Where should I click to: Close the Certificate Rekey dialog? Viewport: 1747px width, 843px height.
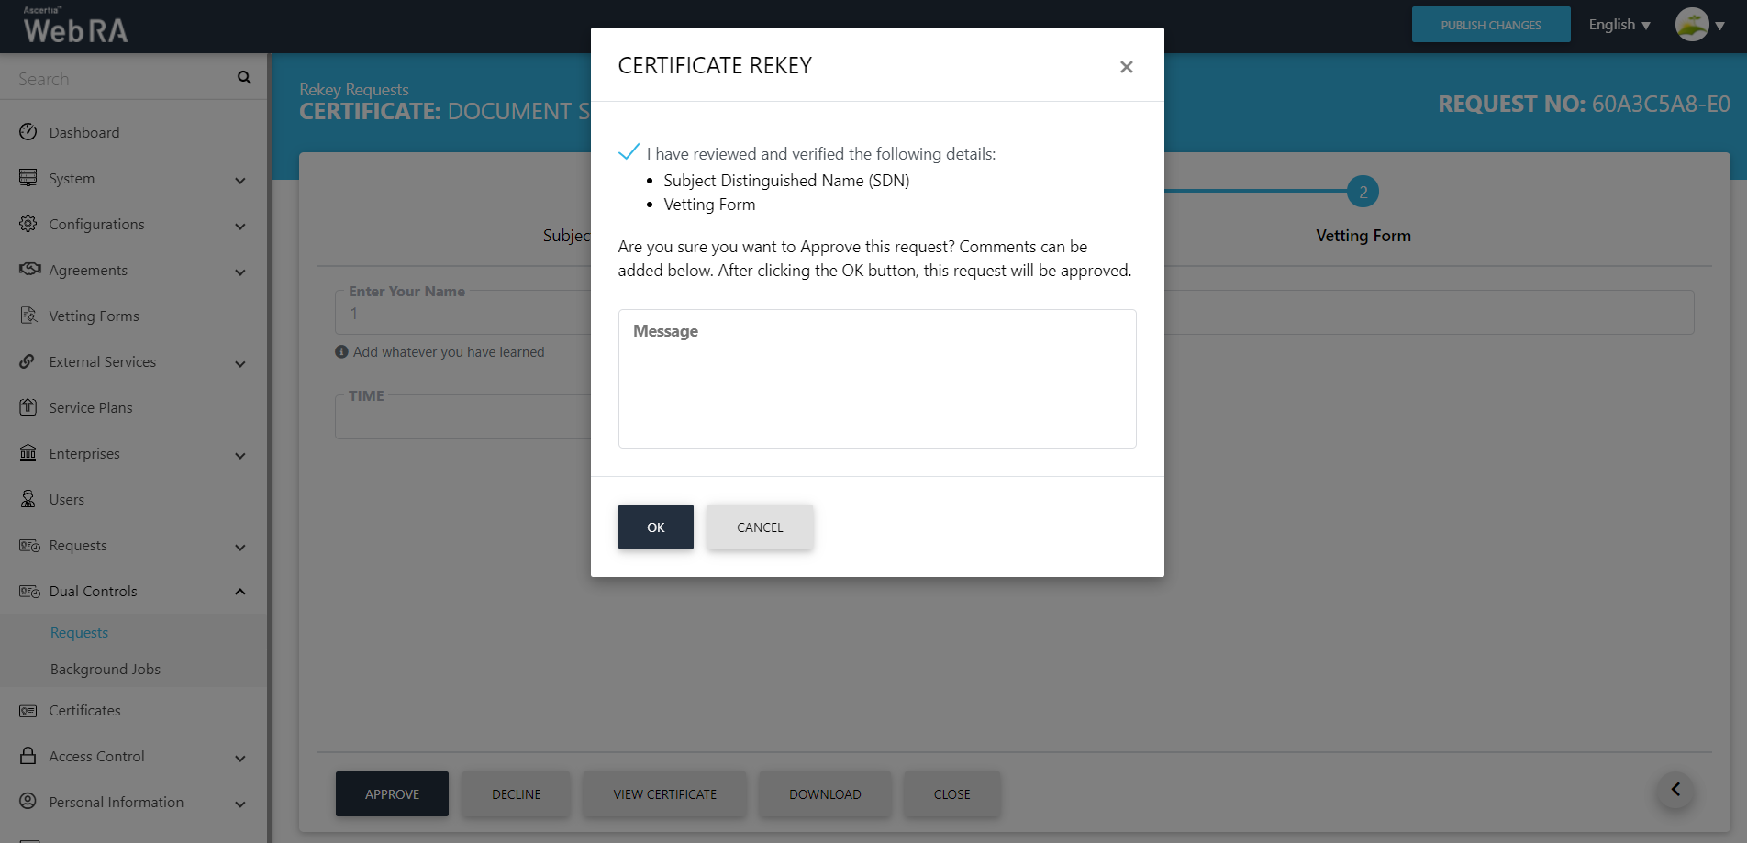pos(1126,67)
